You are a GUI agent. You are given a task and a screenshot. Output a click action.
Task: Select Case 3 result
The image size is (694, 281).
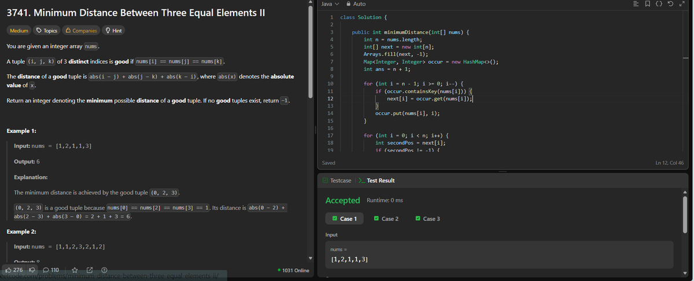[x=428, y=219]
